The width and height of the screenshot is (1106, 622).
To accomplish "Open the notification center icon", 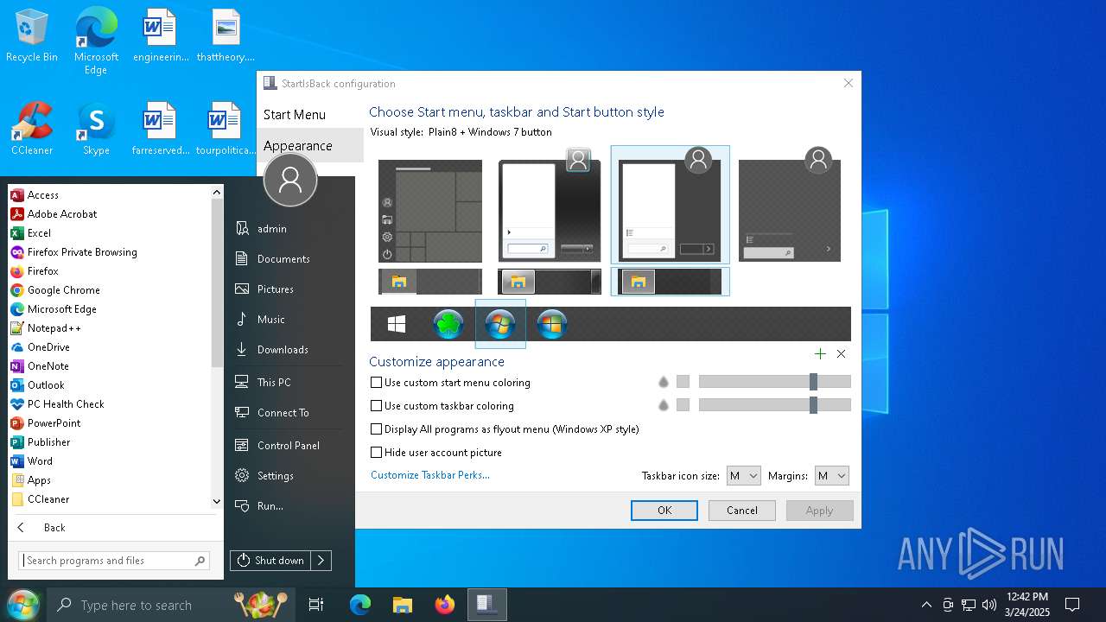I will (1072, 605).
